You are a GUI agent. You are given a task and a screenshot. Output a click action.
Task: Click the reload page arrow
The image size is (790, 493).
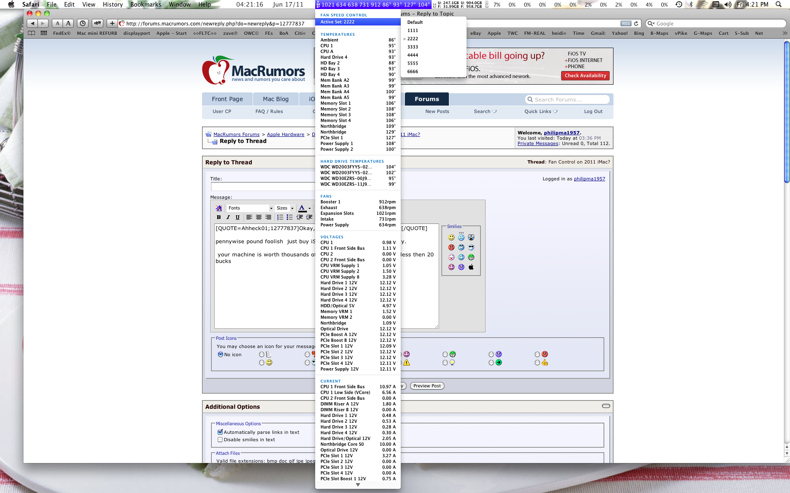tap(636, 24)
